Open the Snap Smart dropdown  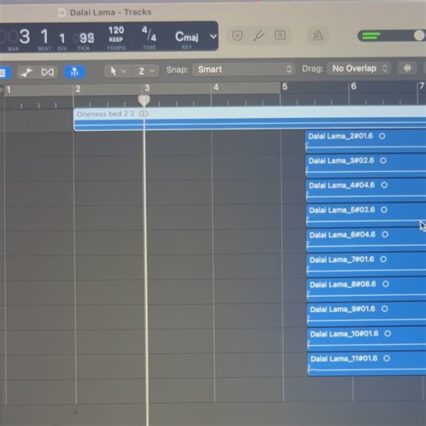[x=243, y=70]
